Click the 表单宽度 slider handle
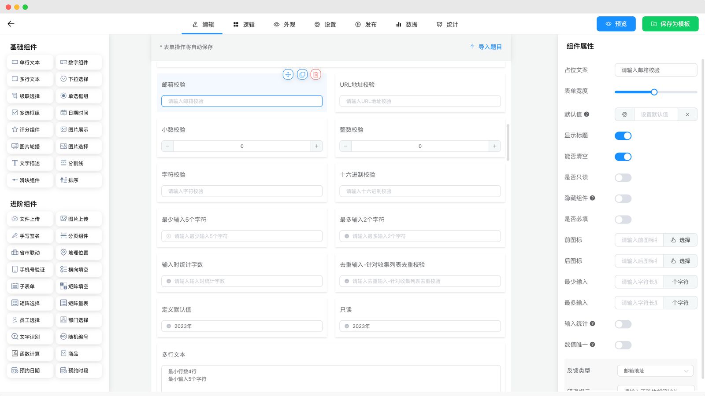Image resolution: width=705 pixels, height=396 pixels. pyautogui.click(x=654, y=92)
